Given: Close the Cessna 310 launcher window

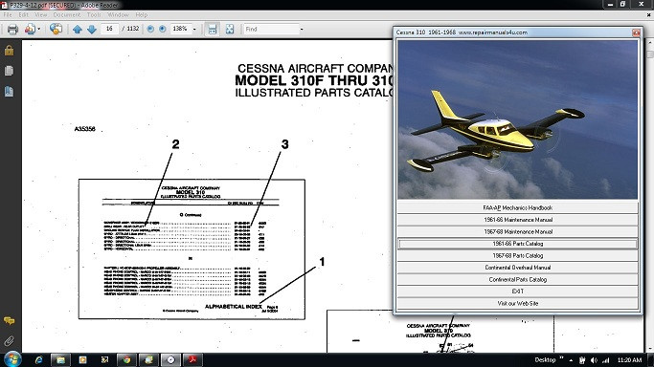Looking at the screenshot, I should point(636,32).
